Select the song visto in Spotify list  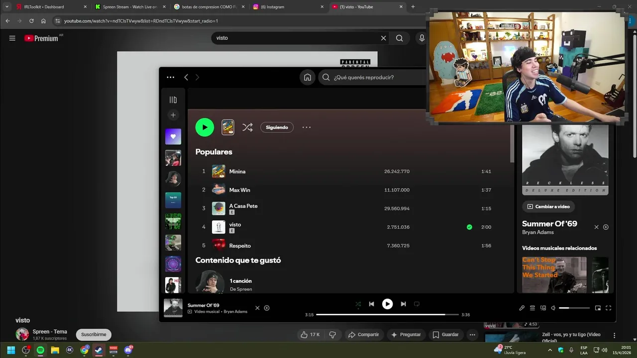point(235,225)
